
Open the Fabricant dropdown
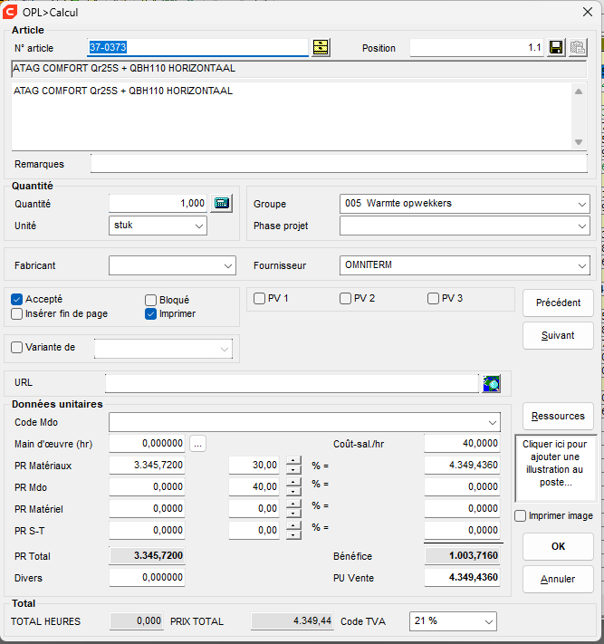(172, 265)
